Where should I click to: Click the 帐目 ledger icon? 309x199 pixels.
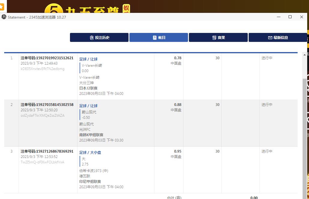155,38
